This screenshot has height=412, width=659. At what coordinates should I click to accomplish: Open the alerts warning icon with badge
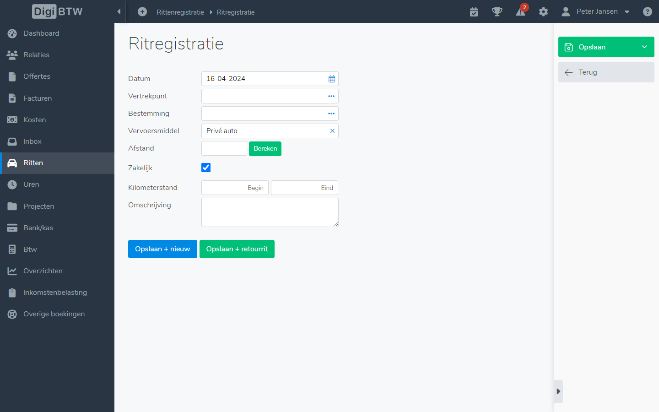pos(521,11)
